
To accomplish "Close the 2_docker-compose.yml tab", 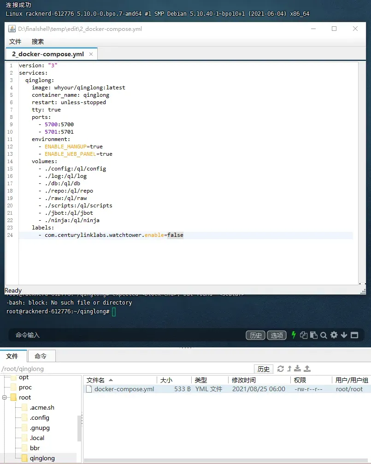I will [x=91, y=54].
